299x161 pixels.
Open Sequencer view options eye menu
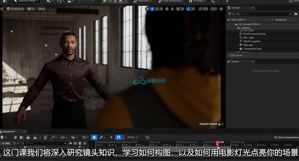(64, 137)
